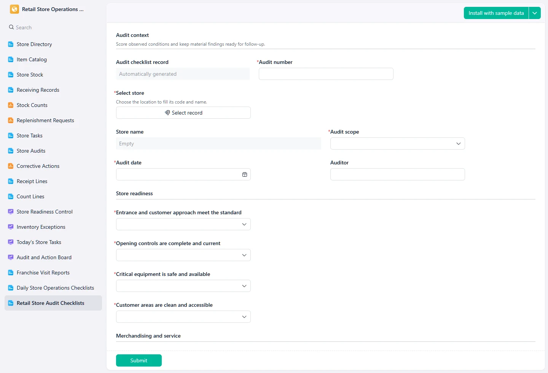Open the Opening controls are complete dropdown
The height and width of the screenshot is (373, 548).
[x=183, y=255]
